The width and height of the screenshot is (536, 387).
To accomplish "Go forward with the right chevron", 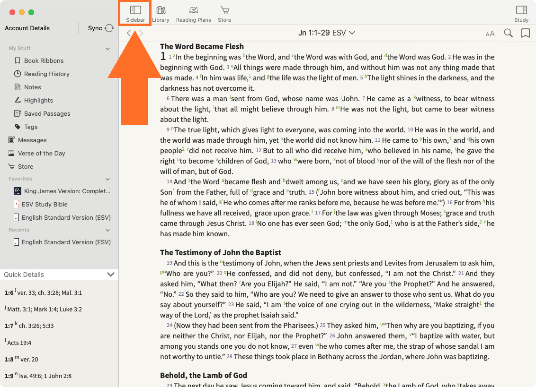I will pos(141,33).
